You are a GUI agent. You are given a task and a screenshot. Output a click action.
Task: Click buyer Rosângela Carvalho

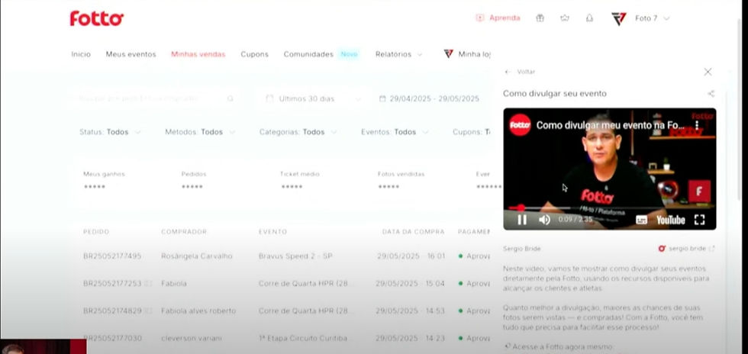197,256
